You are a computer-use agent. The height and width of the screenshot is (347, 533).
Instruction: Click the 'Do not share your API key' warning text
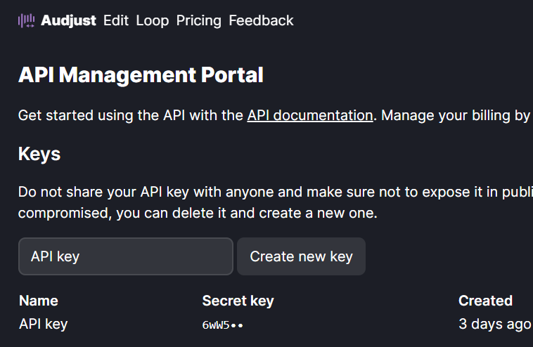[x=211, y=192]
